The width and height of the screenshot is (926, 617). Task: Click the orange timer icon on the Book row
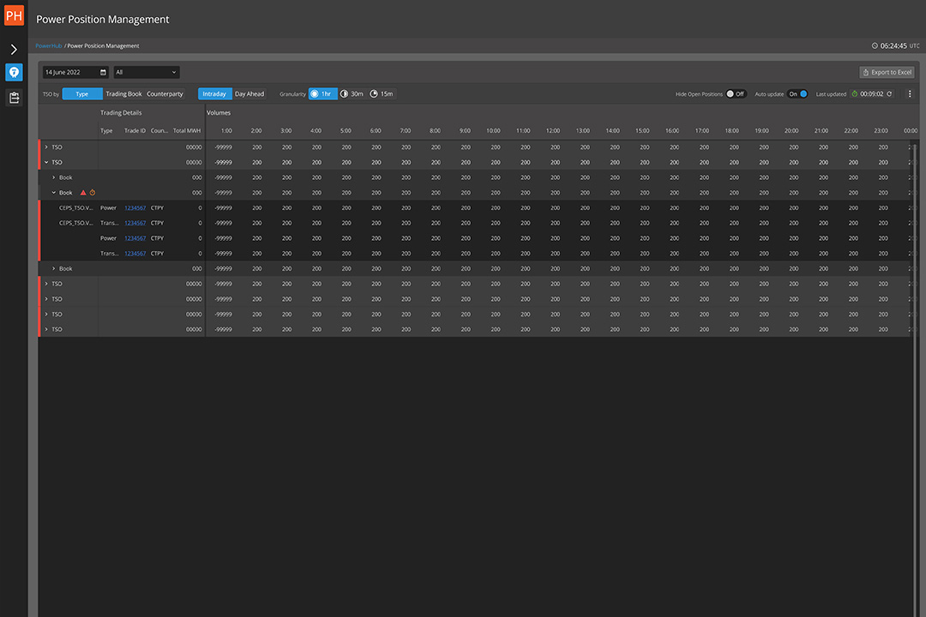93,193
